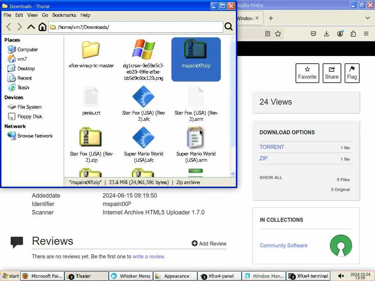
Task: Open the Community Software collection link
Action: click(x=283, y=246)
